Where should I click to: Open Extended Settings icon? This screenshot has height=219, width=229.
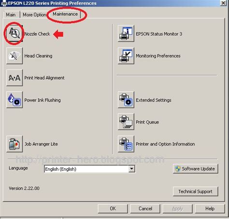126,100
